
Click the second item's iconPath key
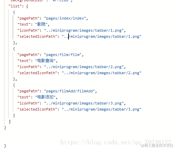click(x=28, y=67)
